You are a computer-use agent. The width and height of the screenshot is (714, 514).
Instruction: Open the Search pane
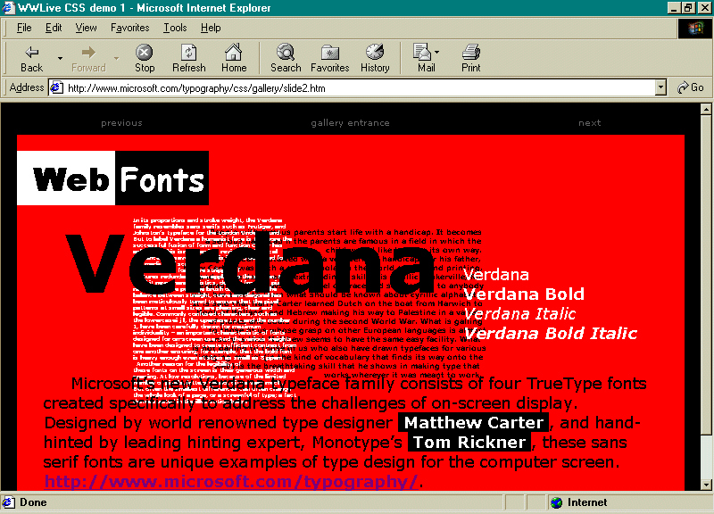coord(286,59)
